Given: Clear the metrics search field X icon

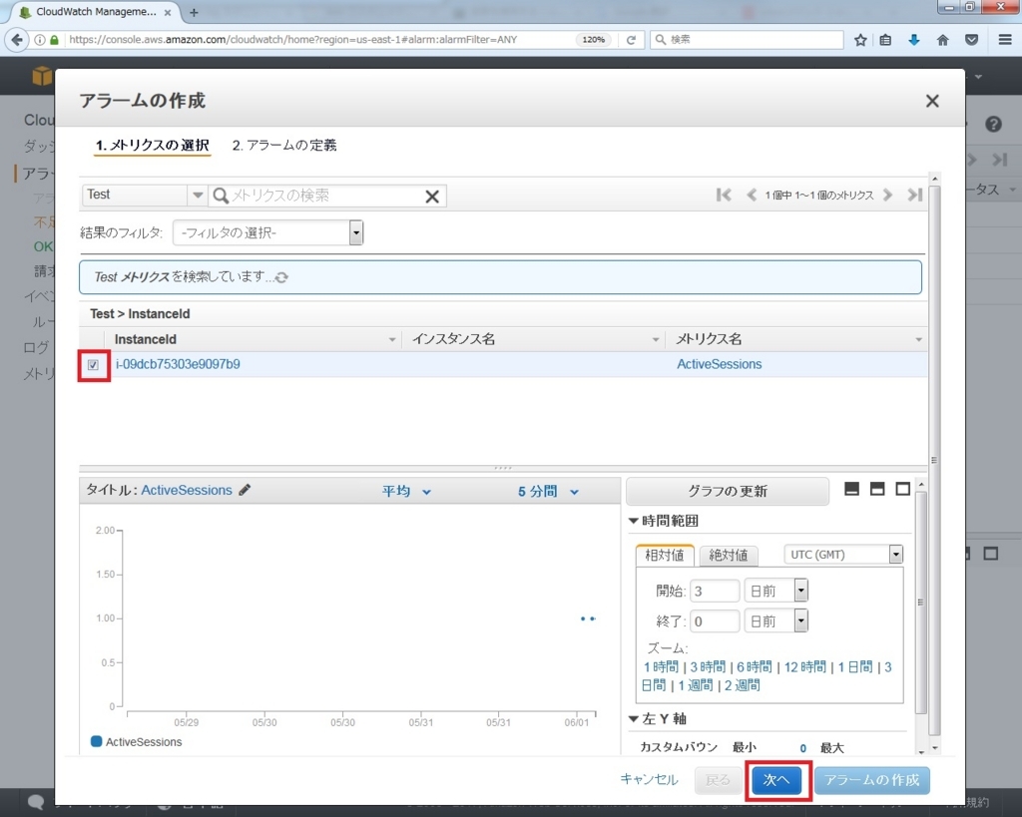Looking at the screenshot, I should (x=431, y=197).
